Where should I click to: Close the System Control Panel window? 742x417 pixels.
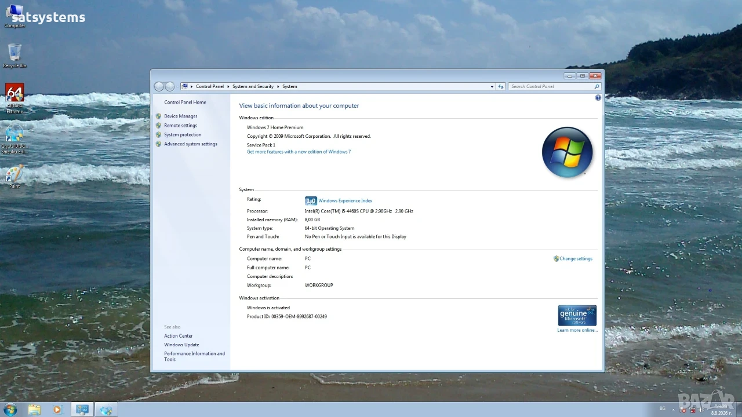coord(595,76)
